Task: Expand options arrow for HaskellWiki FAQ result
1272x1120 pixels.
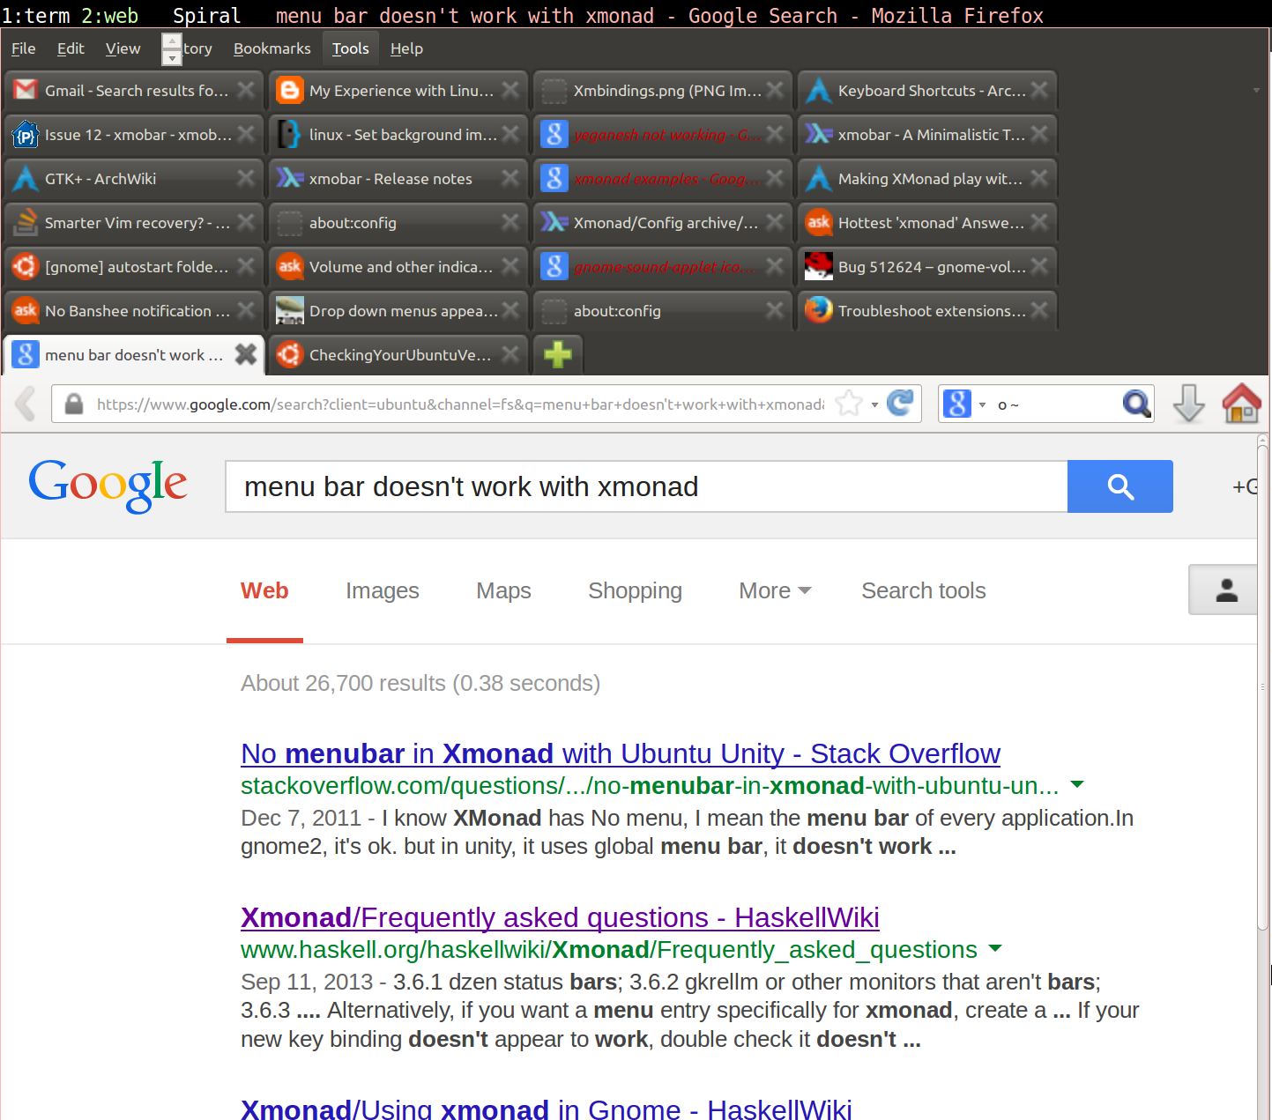Action: click(995, 948)
